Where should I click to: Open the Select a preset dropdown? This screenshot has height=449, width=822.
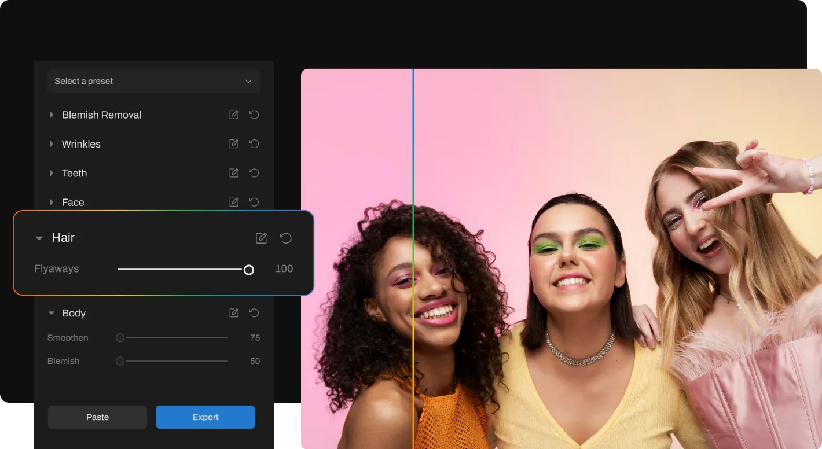click(153, 81)
